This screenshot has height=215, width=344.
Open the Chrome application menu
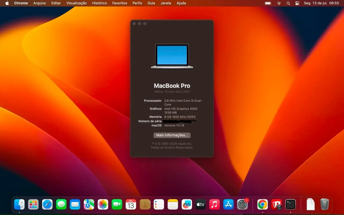[21, 3]
